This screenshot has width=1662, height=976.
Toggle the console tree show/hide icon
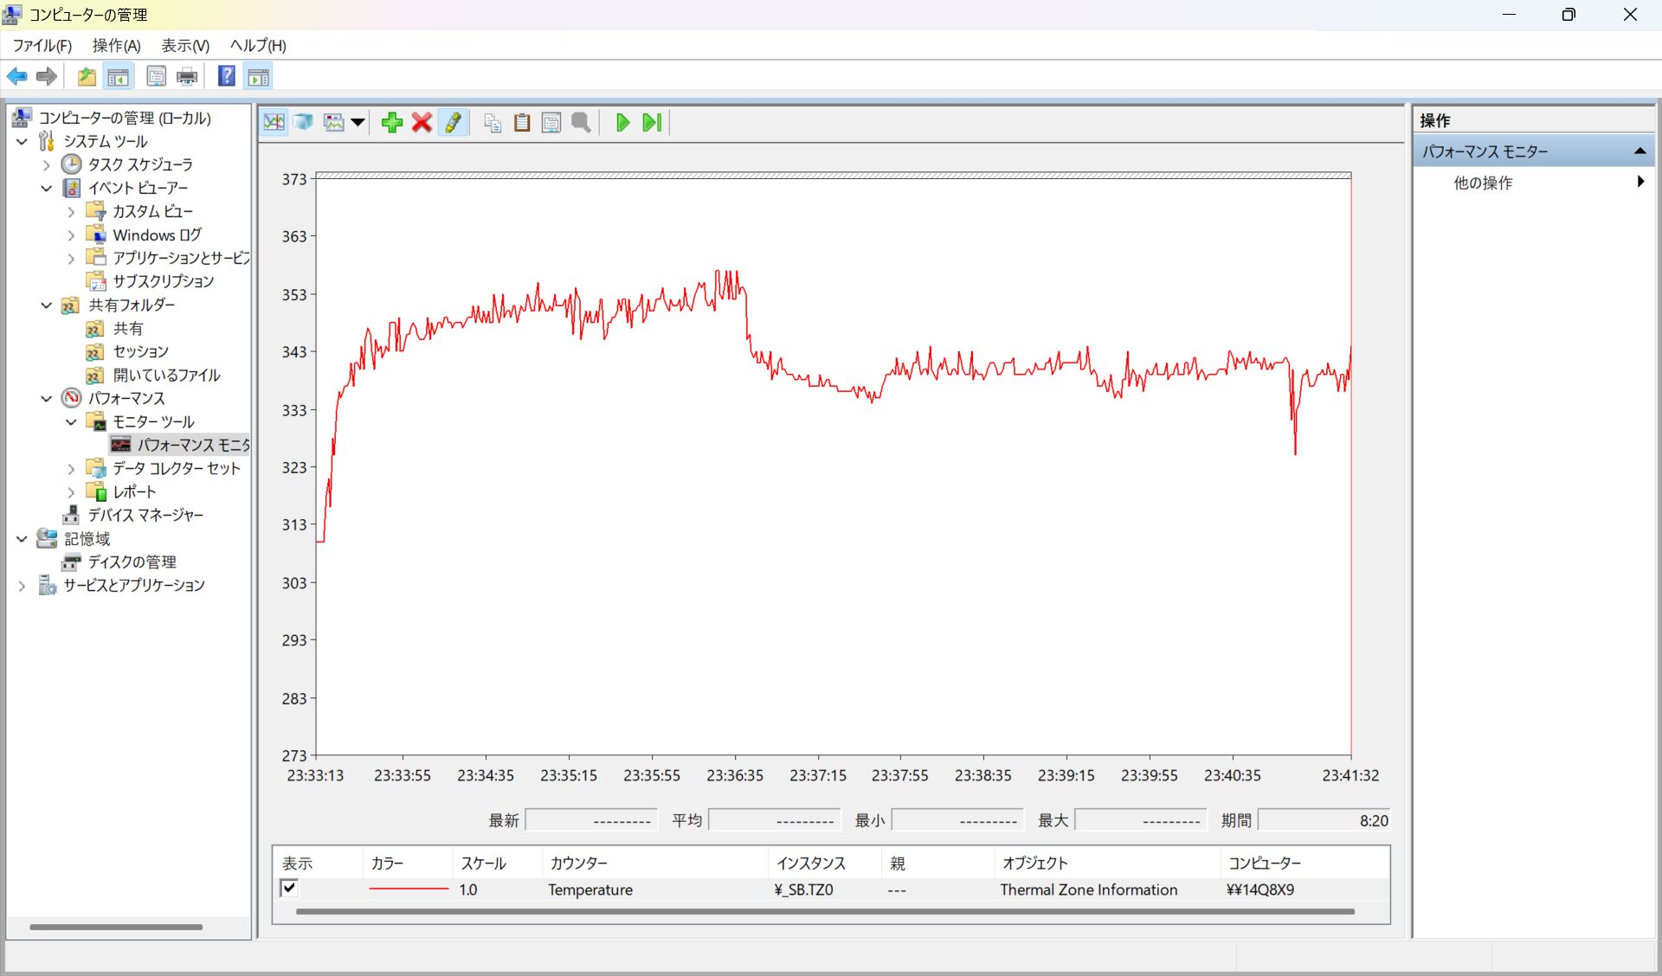coord(119,77)
